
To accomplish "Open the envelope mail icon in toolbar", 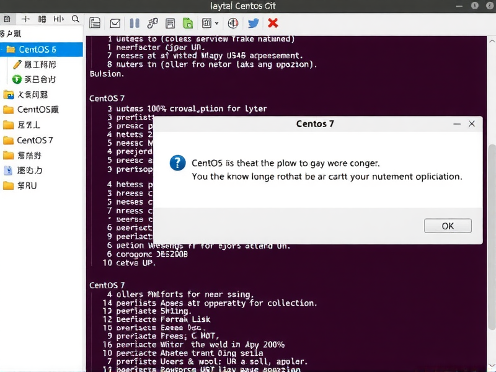I will 115,23.
